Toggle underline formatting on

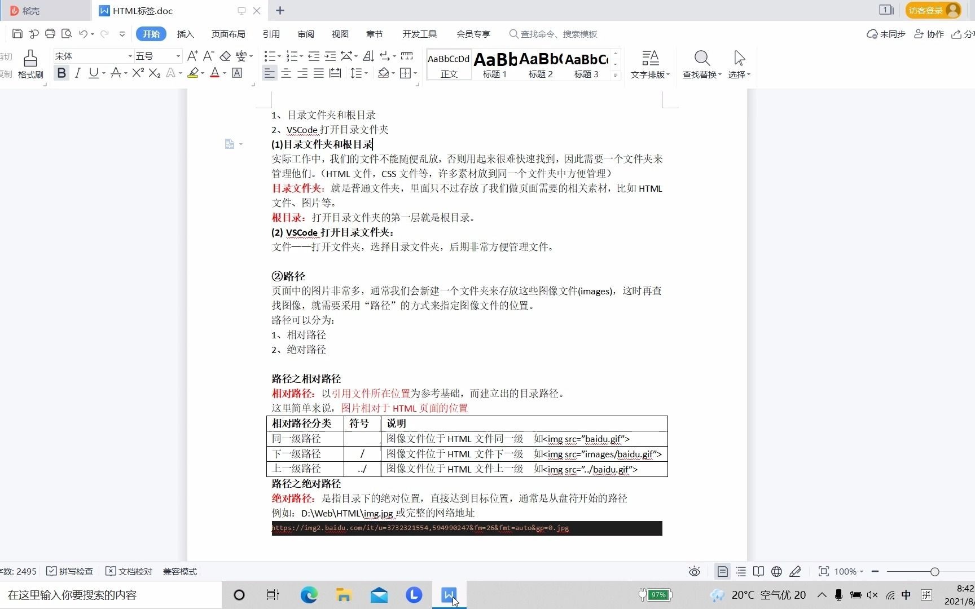[x=93, y=73]
